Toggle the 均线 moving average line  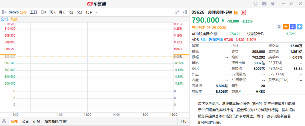click(14, 19)
